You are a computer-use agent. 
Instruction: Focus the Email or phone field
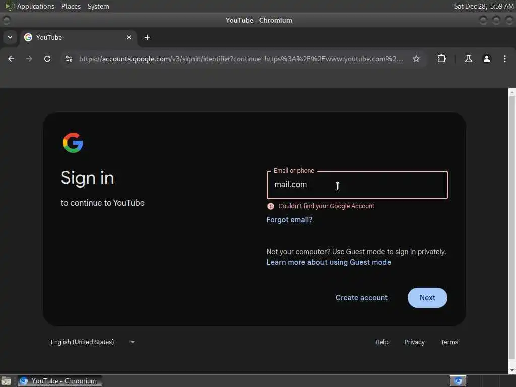[357, 185]
